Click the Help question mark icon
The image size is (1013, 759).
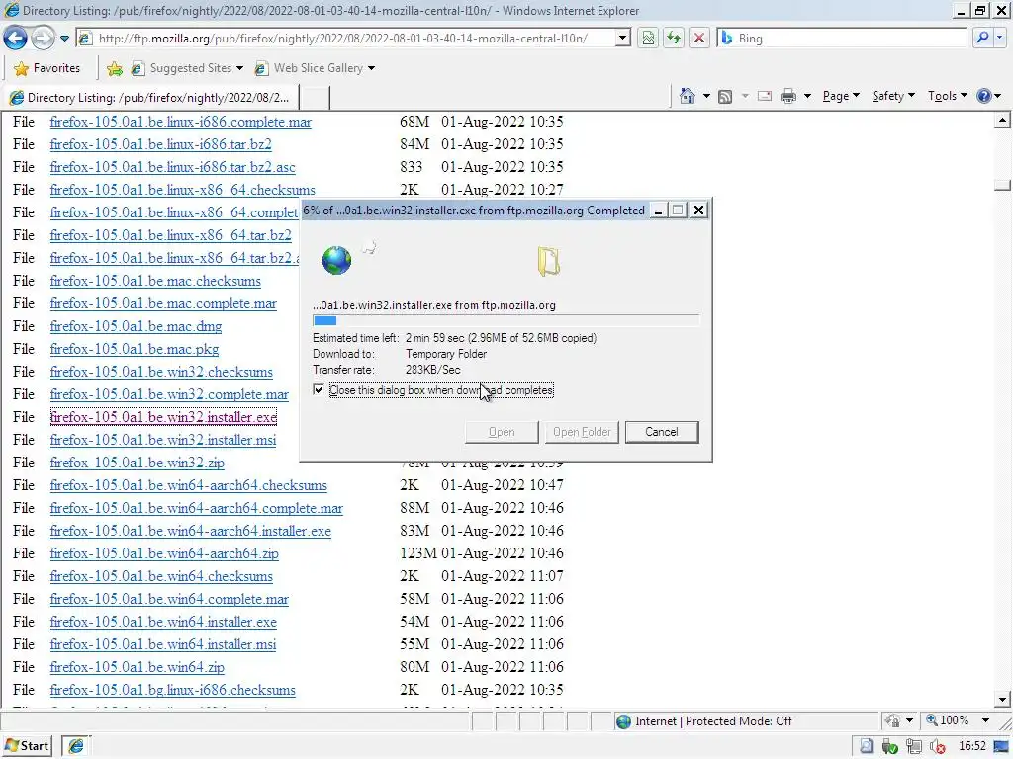(x=984, y=96)
